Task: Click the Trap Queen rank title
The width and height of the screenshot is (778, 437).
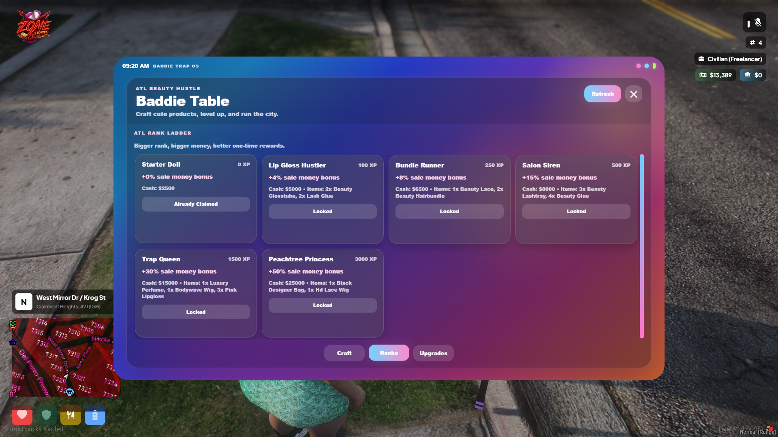Action: pyautogui.click(x=161, y=259)
